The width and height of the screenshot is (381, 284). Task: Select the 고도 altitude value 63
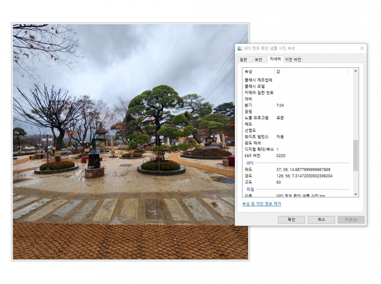pos(279,182)
